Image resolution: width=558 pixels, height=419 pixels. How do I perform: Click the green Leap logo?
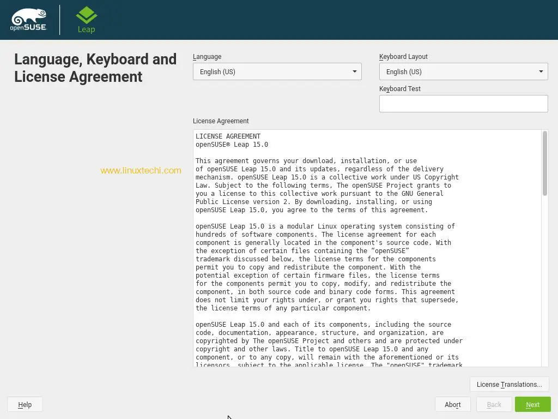point(87,20)
